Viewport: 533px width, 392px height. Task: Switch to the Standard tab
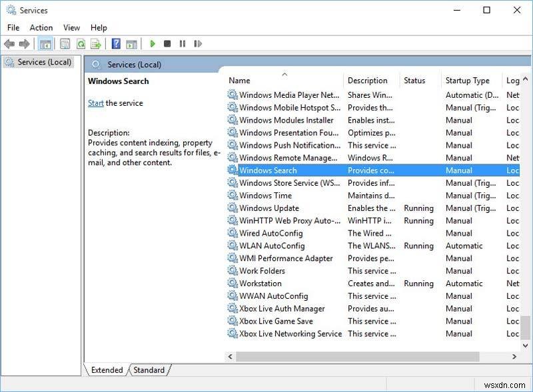[149, 370]
